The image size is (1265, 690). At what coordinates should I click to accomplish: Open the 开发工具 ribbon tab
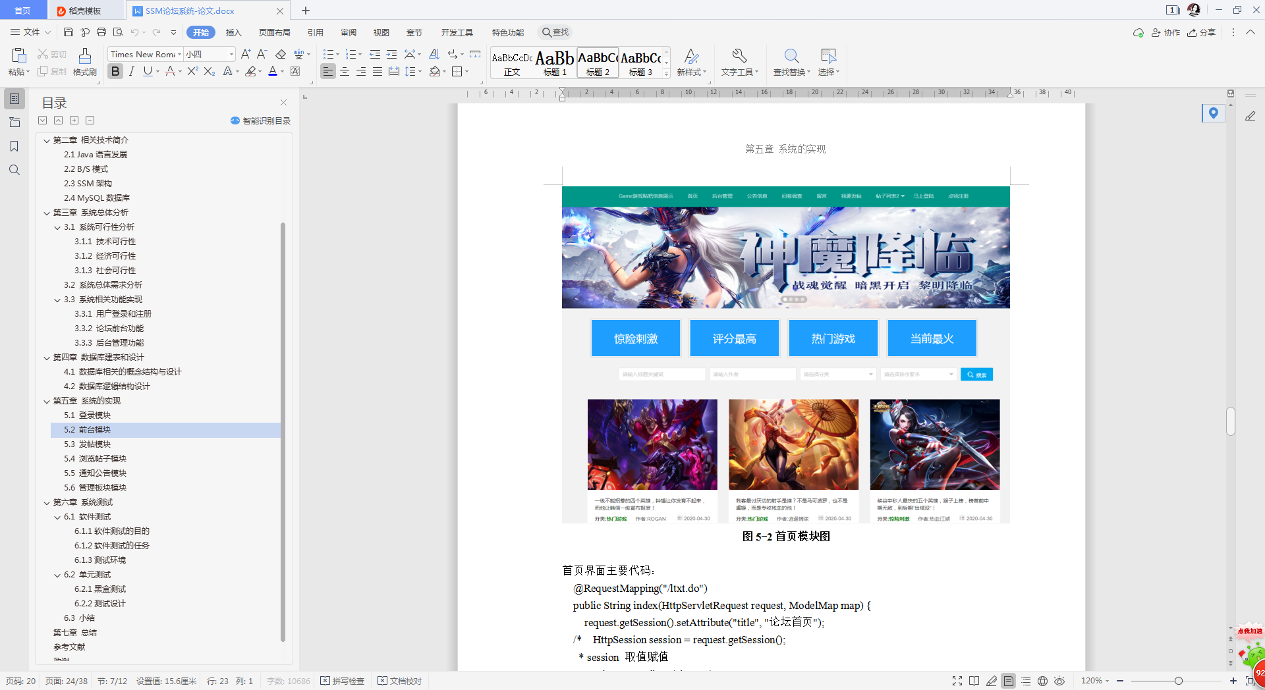click(x=457, y=32)
